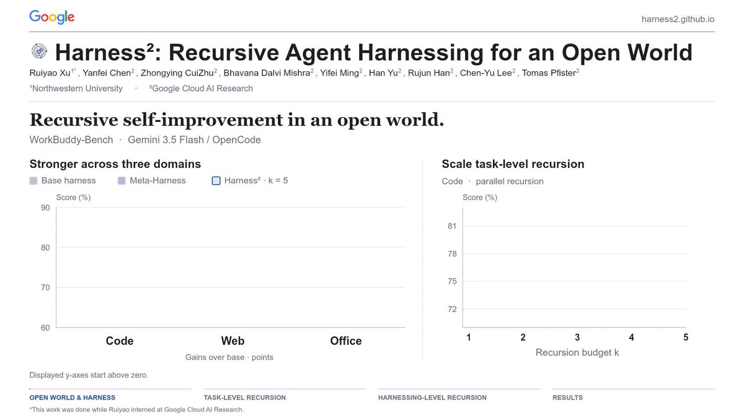Click the university seal icon beside title
This screenshot has height=418, width=744.
point(38,52)
